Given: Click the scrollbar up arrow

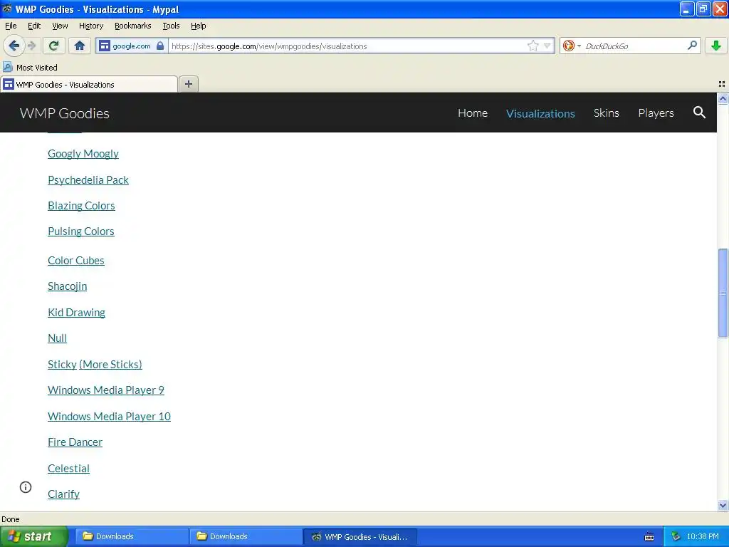Looking at the screenshot, I should 723,98.
